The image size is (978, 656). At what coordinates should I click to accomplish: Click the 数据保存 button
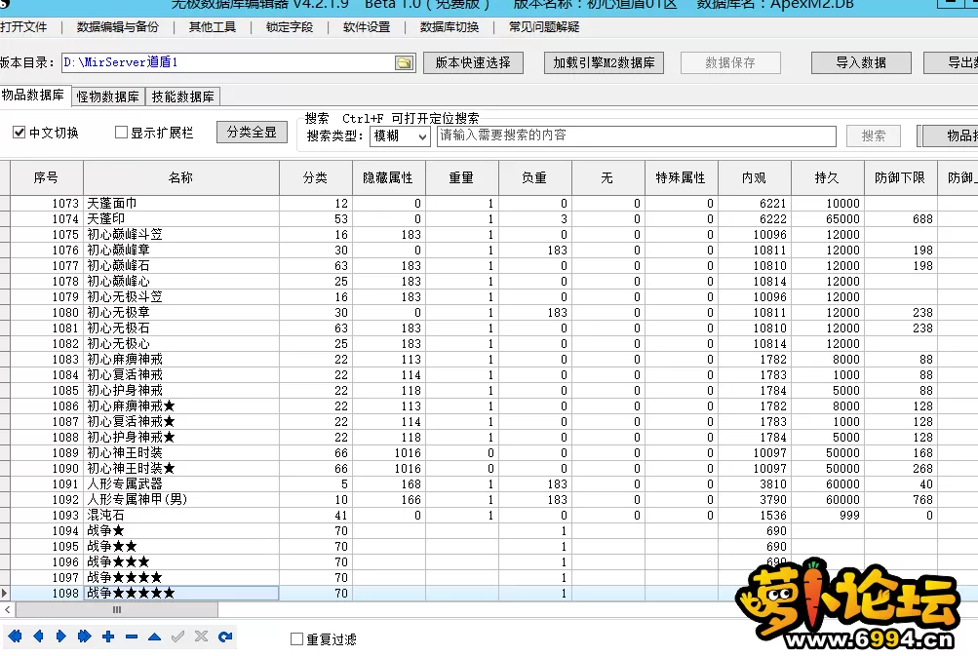coord(730,62)
